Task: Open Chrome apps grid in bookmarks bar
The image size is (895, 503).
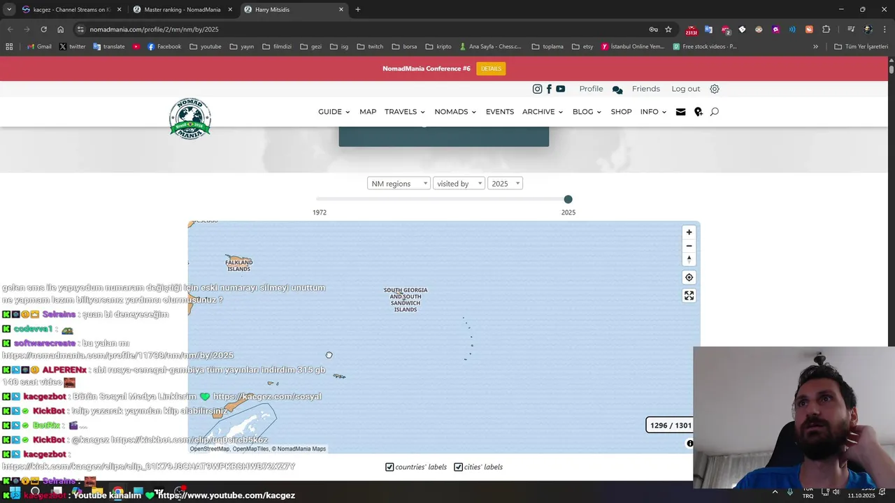Action: click(9, 47)
